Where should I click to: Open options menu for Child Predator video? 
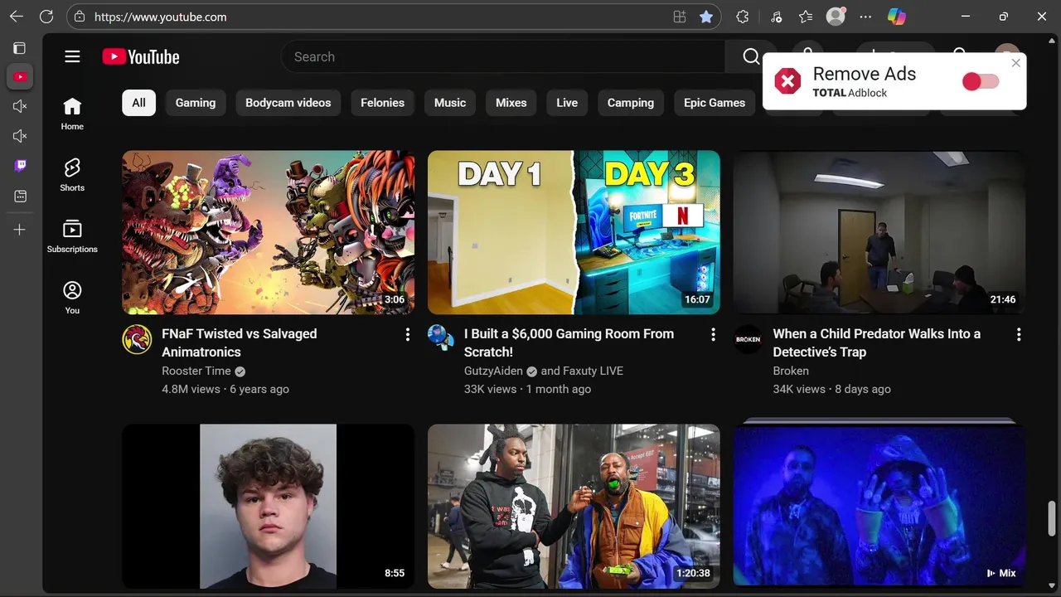point(1019,334)
